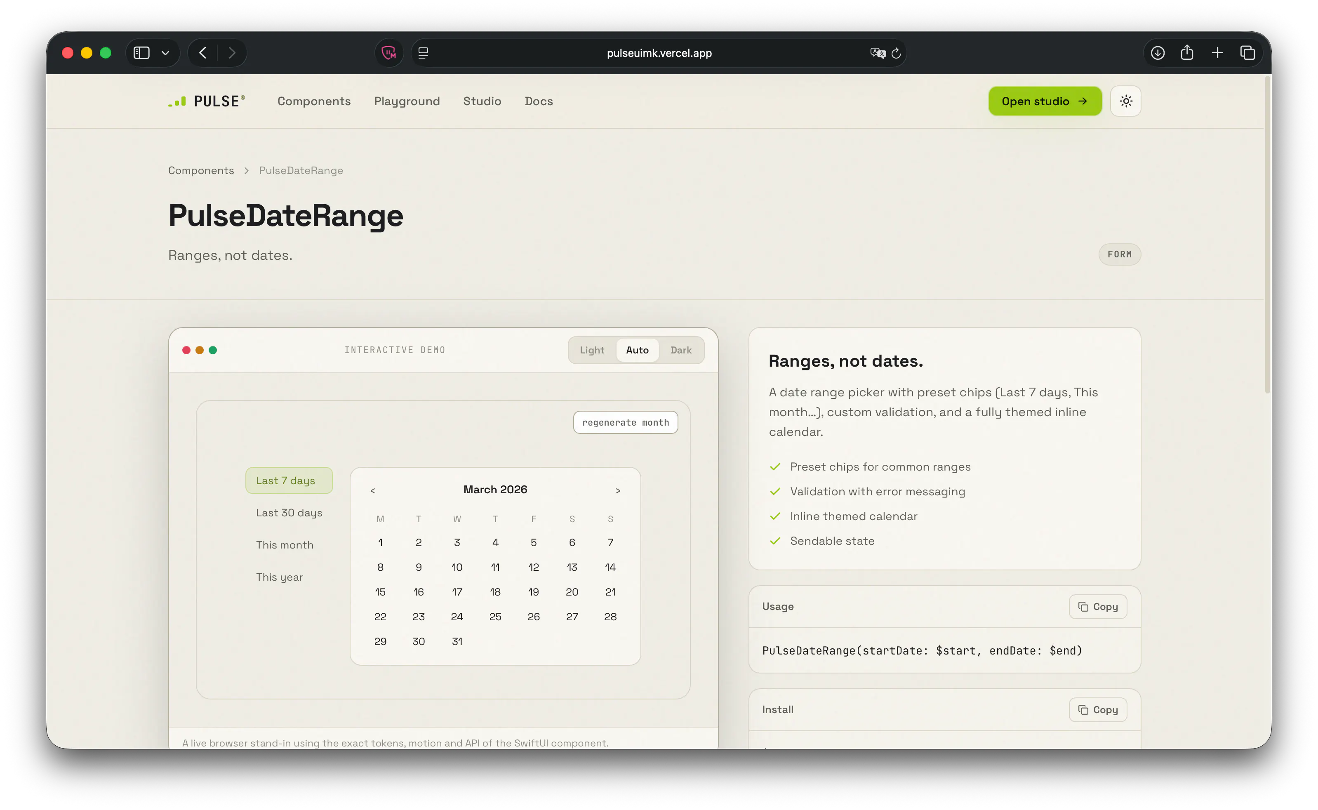Pick March 7 in the calendar
Screen dimensions: 1318x810
[x=610, y=543]
